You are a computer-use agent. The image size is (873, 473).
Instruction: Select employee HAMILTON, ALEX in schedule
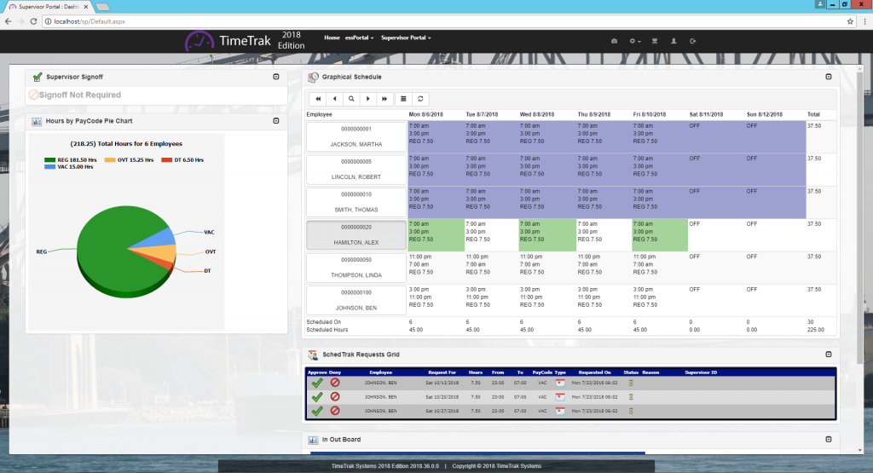[356, 235]
